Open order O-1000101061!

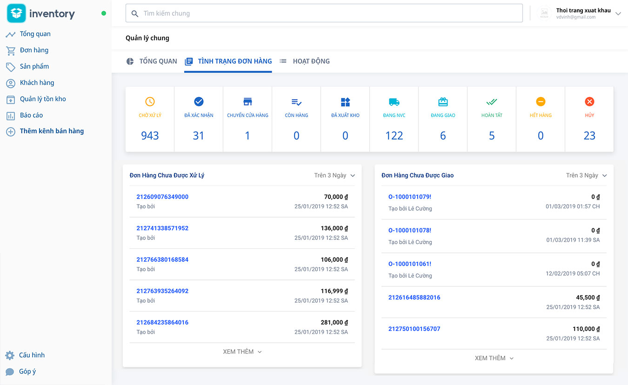point(410,264)
